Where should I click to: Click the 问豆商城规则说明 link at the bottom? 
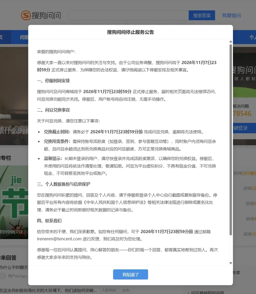click(x=207, y=292)
